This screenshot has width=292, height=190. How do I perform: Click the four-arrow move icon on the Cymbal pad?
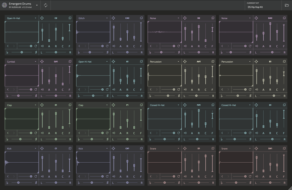coord(42,61)
